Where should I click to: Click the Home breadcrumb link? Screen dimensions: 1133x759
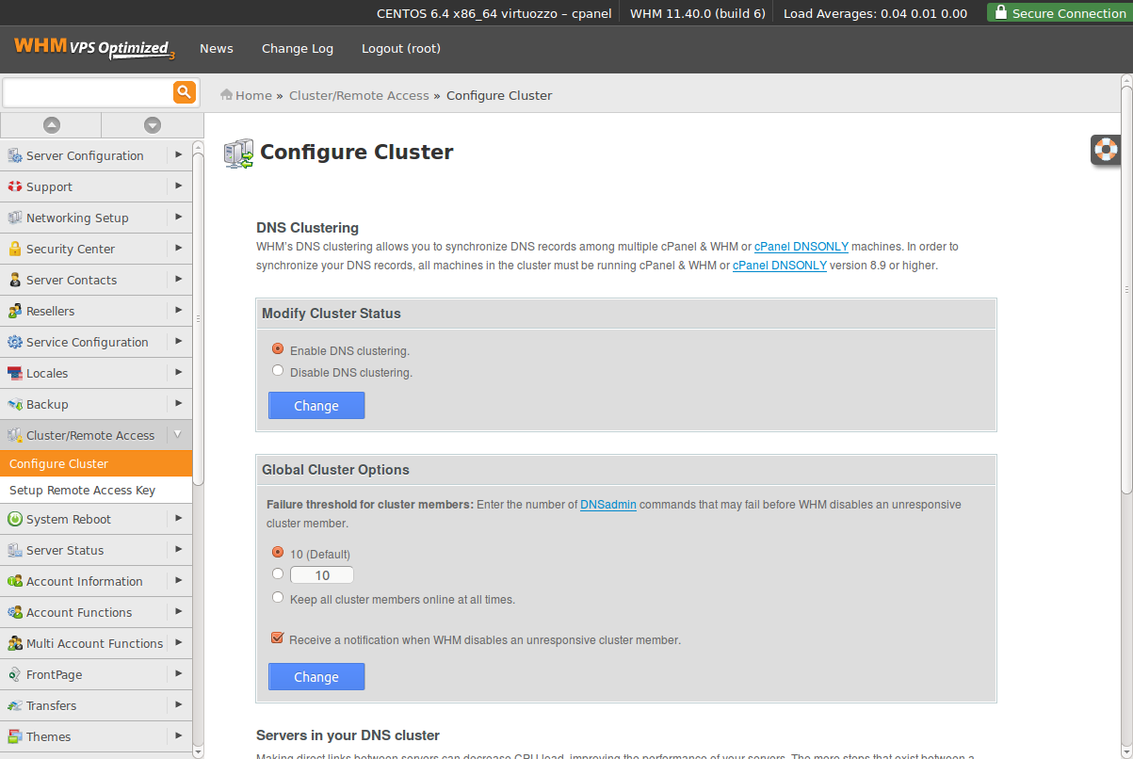253,95
